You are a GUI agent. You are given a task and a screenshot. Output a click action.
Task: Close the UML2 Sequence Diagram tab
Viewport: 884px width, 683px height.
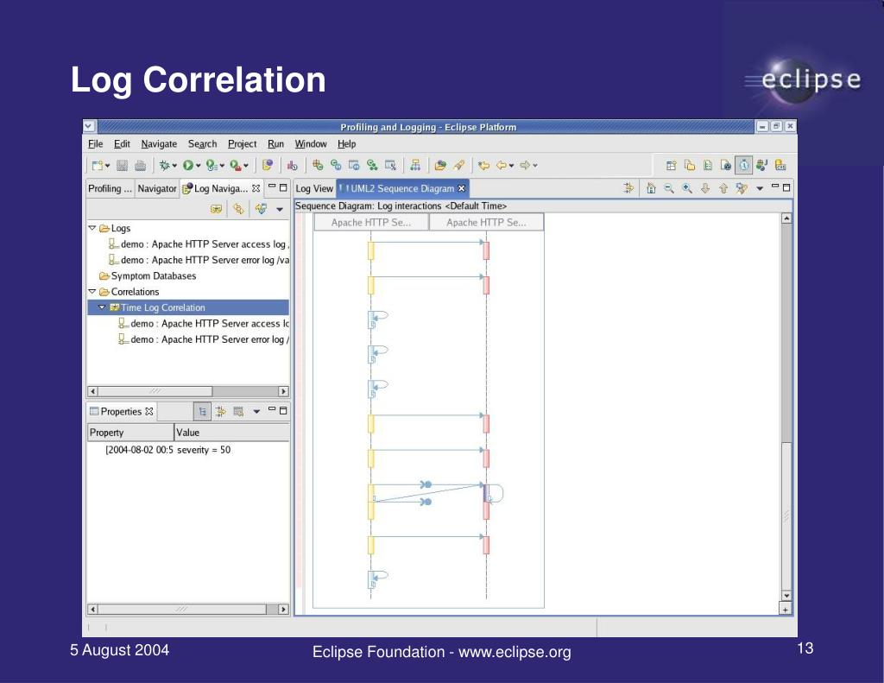tap(462, 188)
